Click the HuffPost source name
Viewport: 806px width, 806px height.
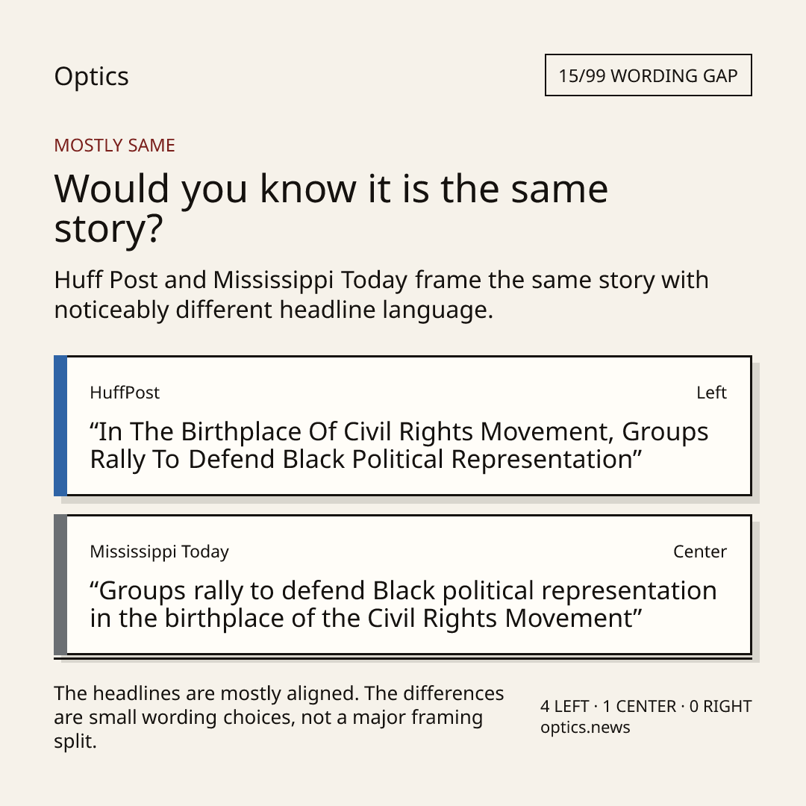[125, 393]
